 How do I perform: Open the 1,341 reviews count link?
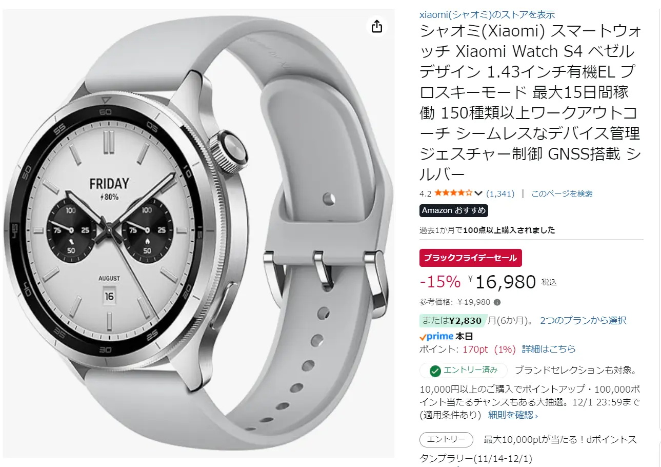pos(500,193)
